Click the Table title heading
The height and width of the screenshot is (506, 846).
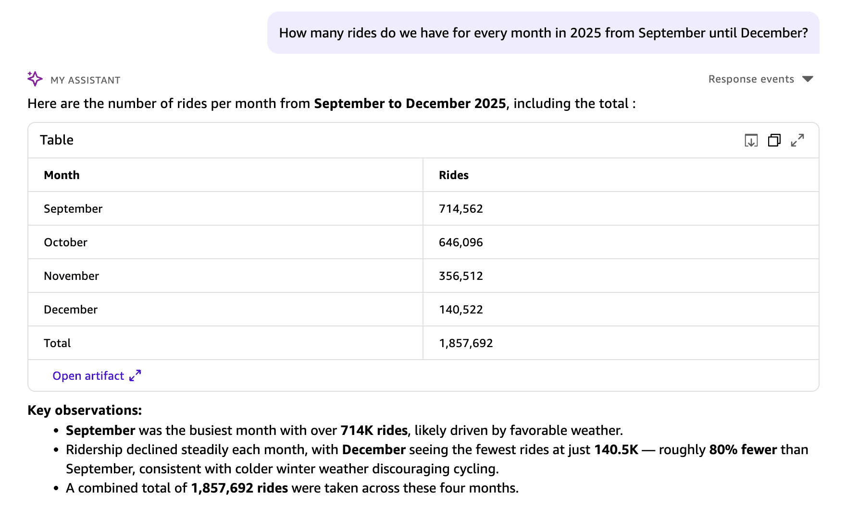click(x=57, y=140)
